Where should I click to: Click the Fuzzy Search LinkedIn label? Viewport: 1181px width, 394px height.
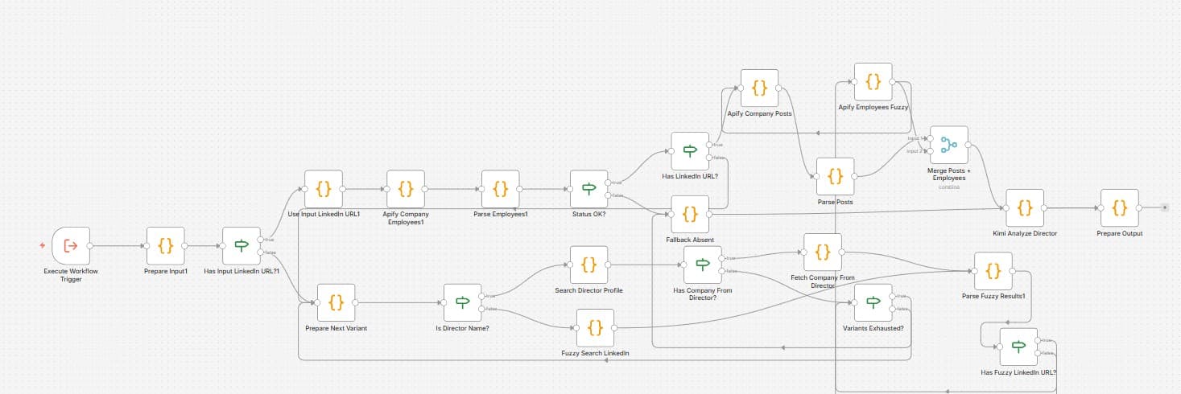coord(595,353)
